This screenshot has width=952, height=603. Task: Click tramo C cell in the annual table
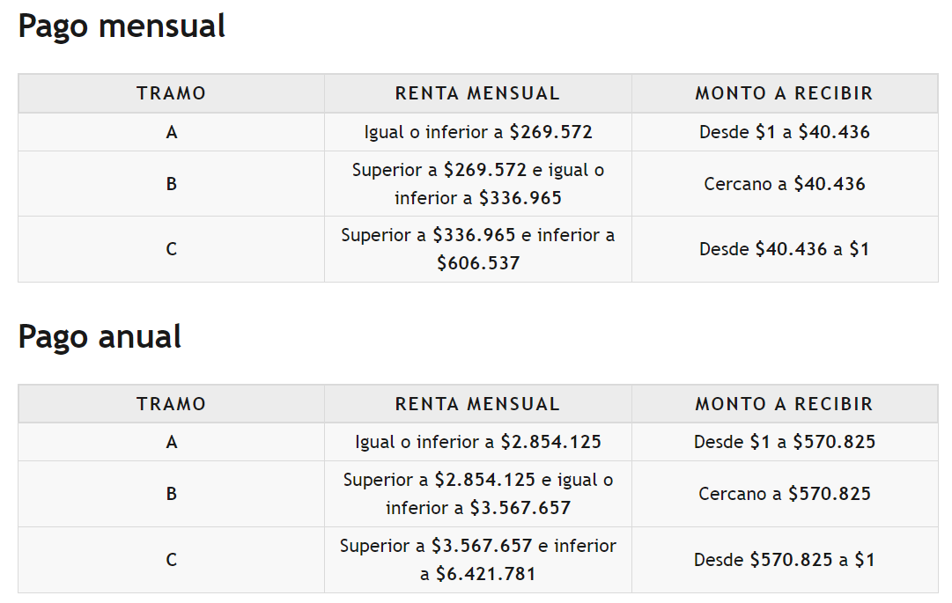pos(171,560)
